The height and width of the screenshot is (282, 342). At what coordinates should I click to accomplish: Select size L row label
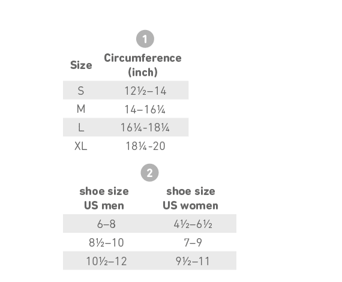click(81, 127)
